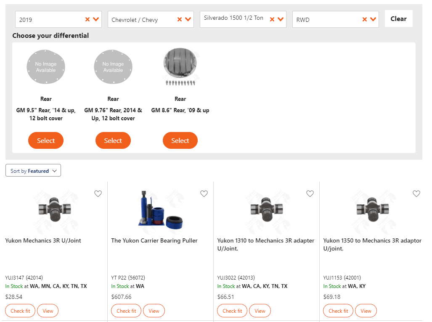Open the Sort by Featured dropdown
The height and width of the screenshot is (322, 432).
33,170
